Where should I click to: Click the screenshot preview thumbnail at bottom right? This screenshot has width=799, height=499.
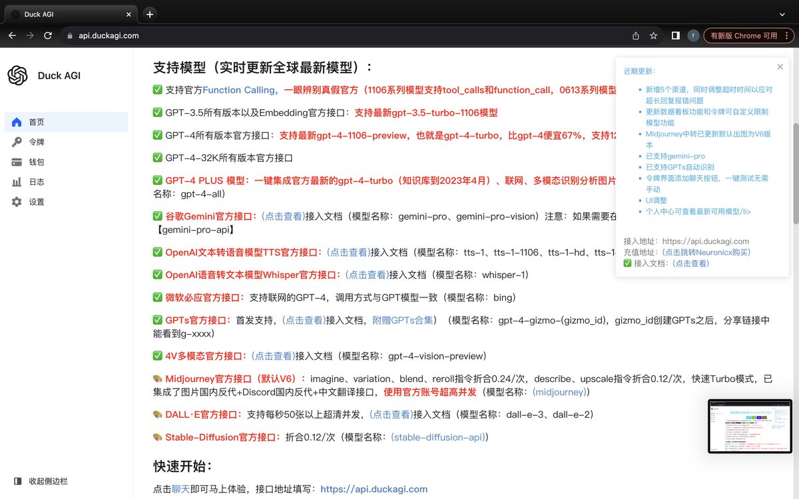coord(750,426)
